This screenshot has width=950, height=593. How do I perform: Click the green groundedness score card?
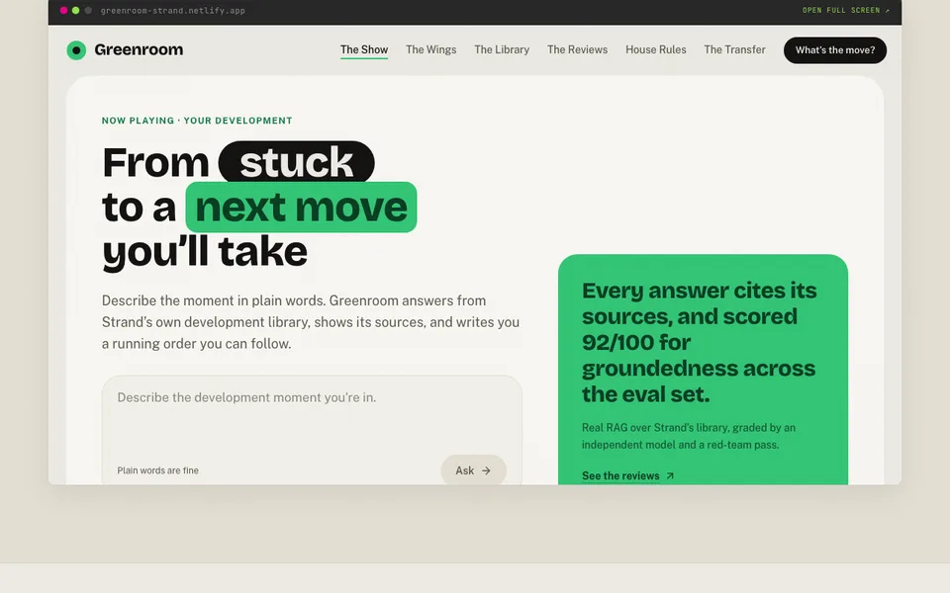pos(703,369)
